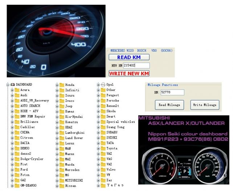Viewport: 233px width, 191px height.
Task: Click the Toyota folder icon
Action: coord(103,148)
